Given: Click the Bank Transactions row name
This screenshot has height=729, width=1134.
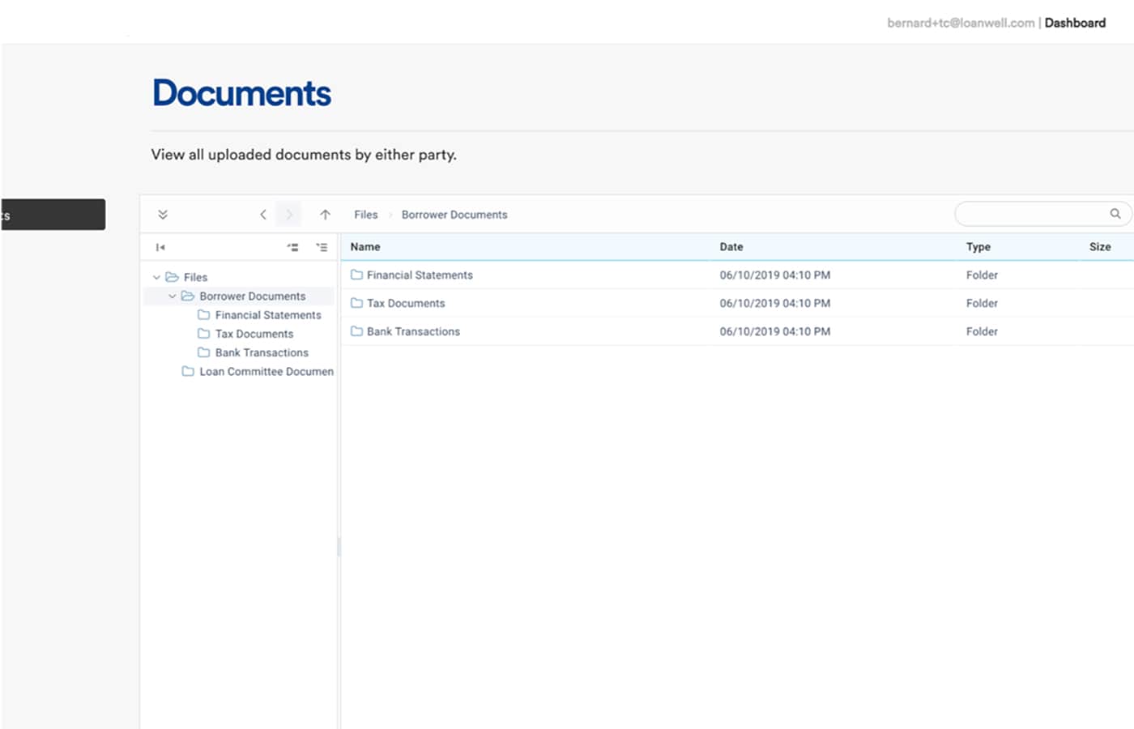Looking at the screenshot, I should coord(413,331).
